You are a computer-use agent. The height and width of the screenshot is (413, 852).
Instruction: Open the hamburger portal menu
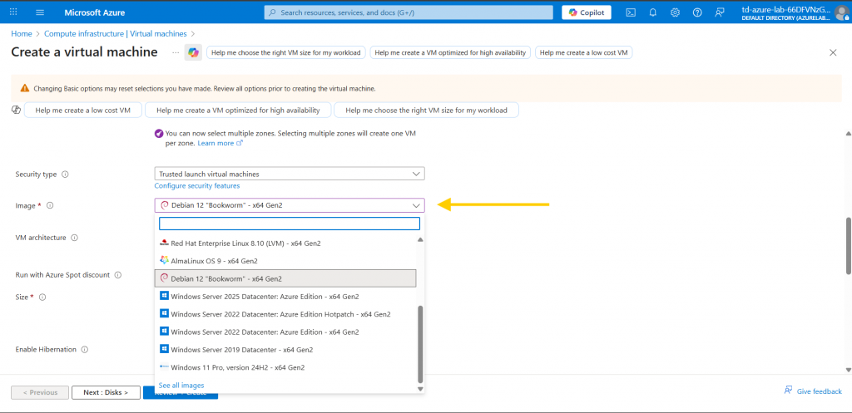click(40, 12)
